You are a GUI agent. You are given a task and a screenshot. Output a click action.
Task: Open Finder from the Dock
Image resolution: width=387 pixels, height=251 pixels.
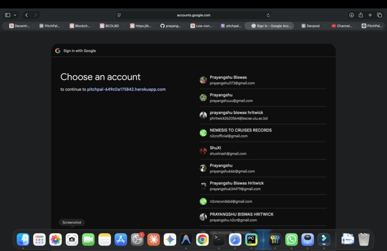coord(23,239)
